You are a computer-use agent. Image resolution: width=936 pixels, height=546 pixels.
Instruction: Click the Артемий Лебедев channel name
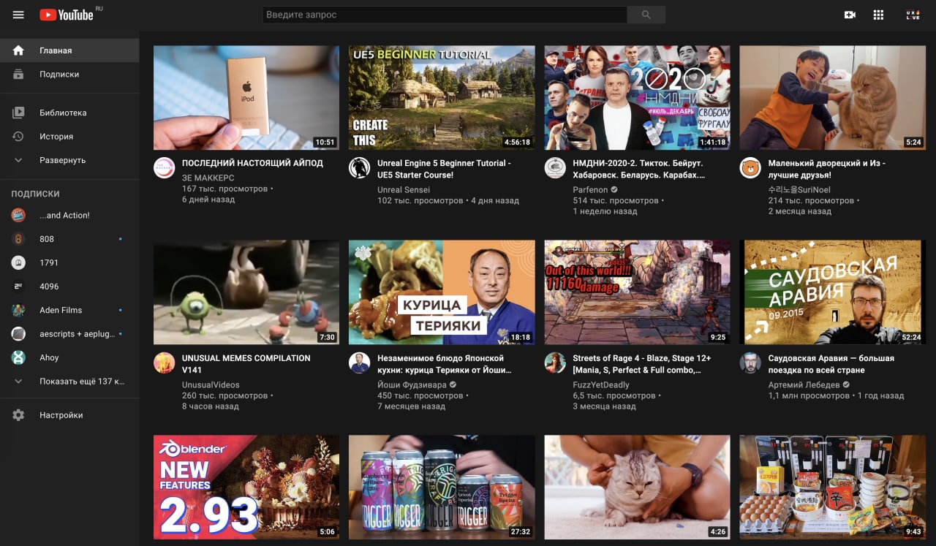point(804,384)
